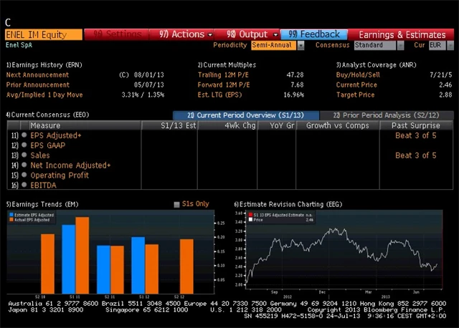The image size is (459, 328).
Task: Toggle the S1s Only checkbox
Action: [177, 204]
